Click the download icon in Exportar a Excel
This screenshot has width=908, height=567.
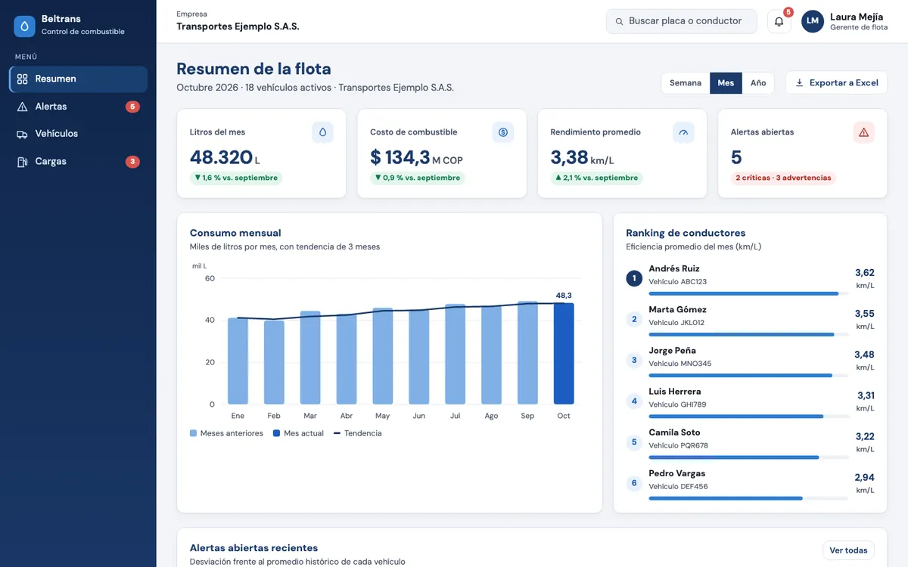tap(799, 83)
